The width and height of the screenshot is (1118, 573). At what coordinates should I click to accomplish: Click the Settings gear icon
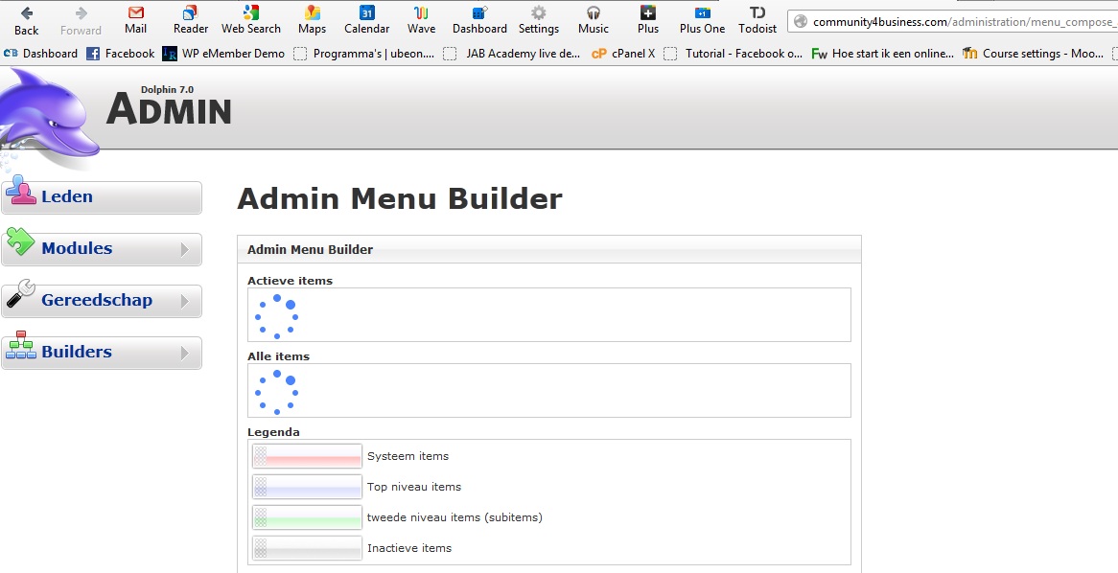point(539,13)
